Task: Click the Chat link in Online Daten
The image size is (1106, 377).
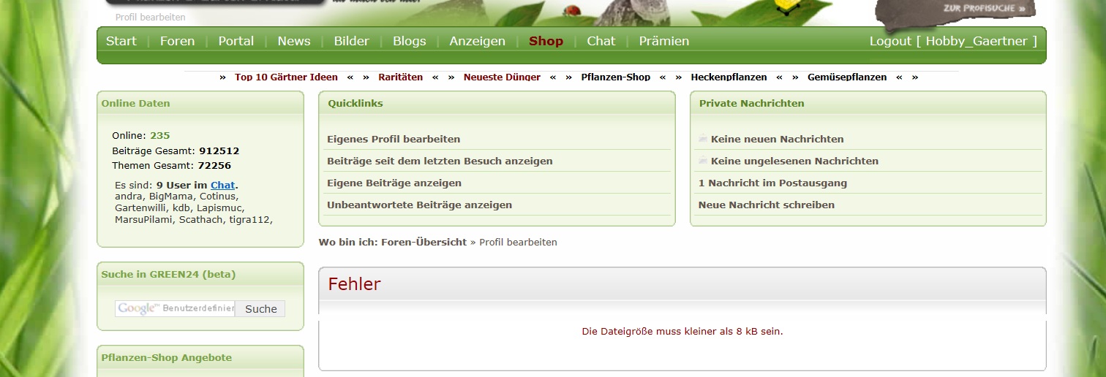Action: (222, 185)
